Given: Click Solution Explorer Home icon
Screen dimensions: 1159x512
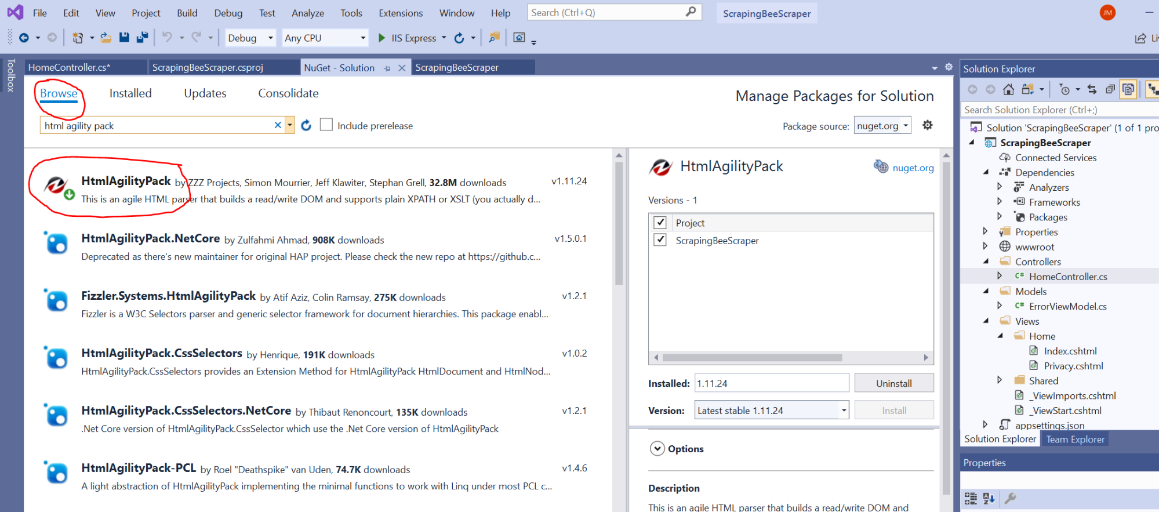Looking at the screenshot, I should click(1009, 89).
